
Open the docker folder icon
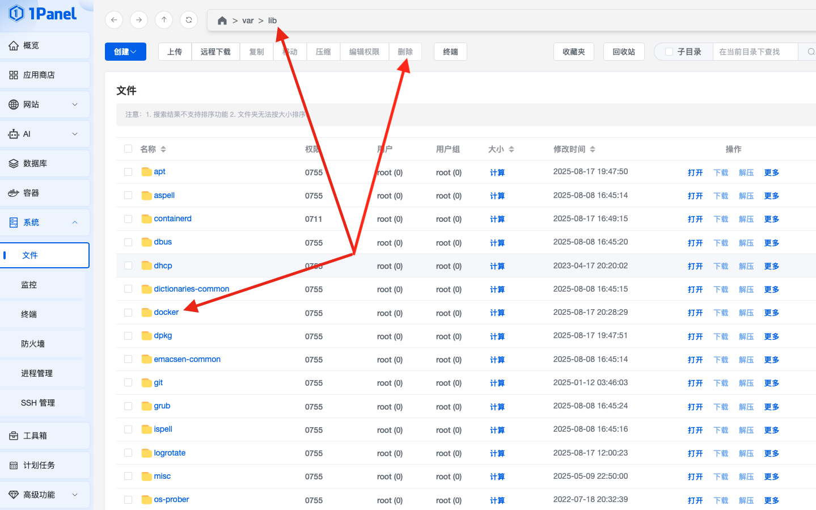point(147,313)
